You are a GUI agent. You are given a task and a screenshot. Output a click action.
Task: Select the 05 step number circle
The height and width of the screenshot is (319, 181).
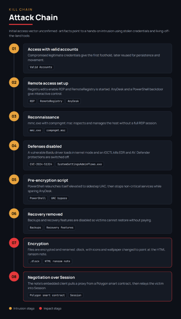tap(14, 179)
